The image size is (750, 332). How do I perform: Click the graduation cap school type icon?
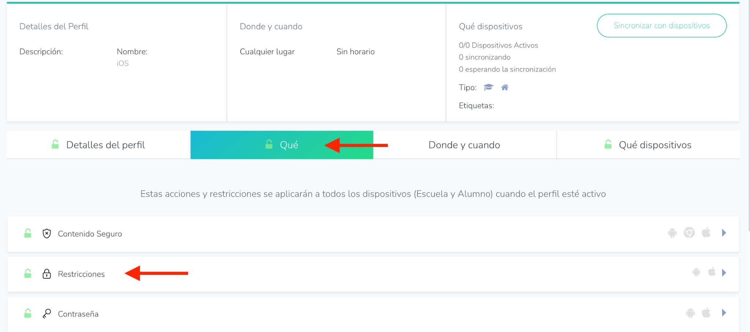coord(489,87)
